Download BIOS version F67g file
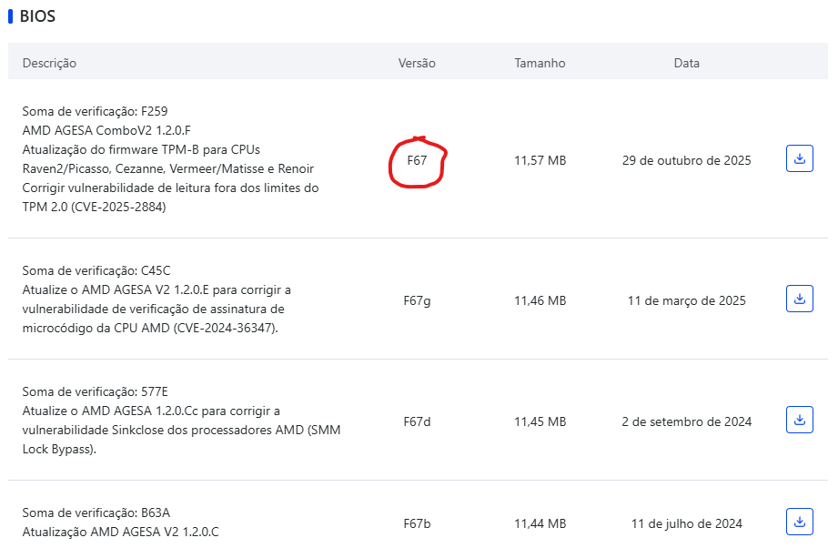 [x=800, y=299]
